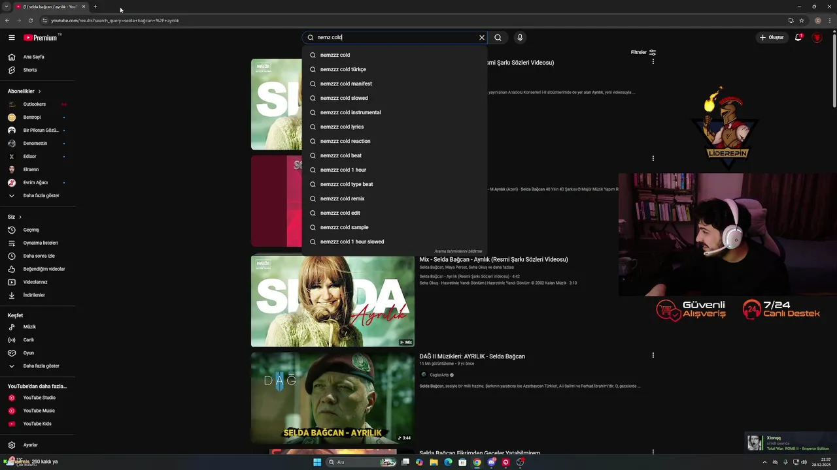Expand the Siz section arrow

coord(20,217)
